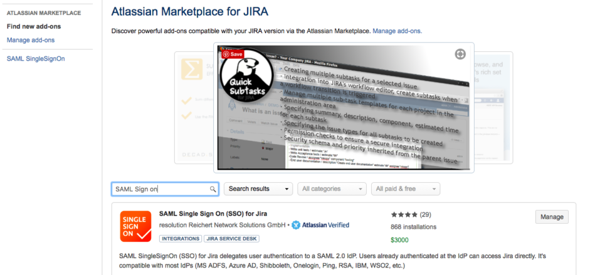The width and height of the screenshot is (595, 275).
Task: Click the Atlassian Verified badge
Action: [320, 225]
